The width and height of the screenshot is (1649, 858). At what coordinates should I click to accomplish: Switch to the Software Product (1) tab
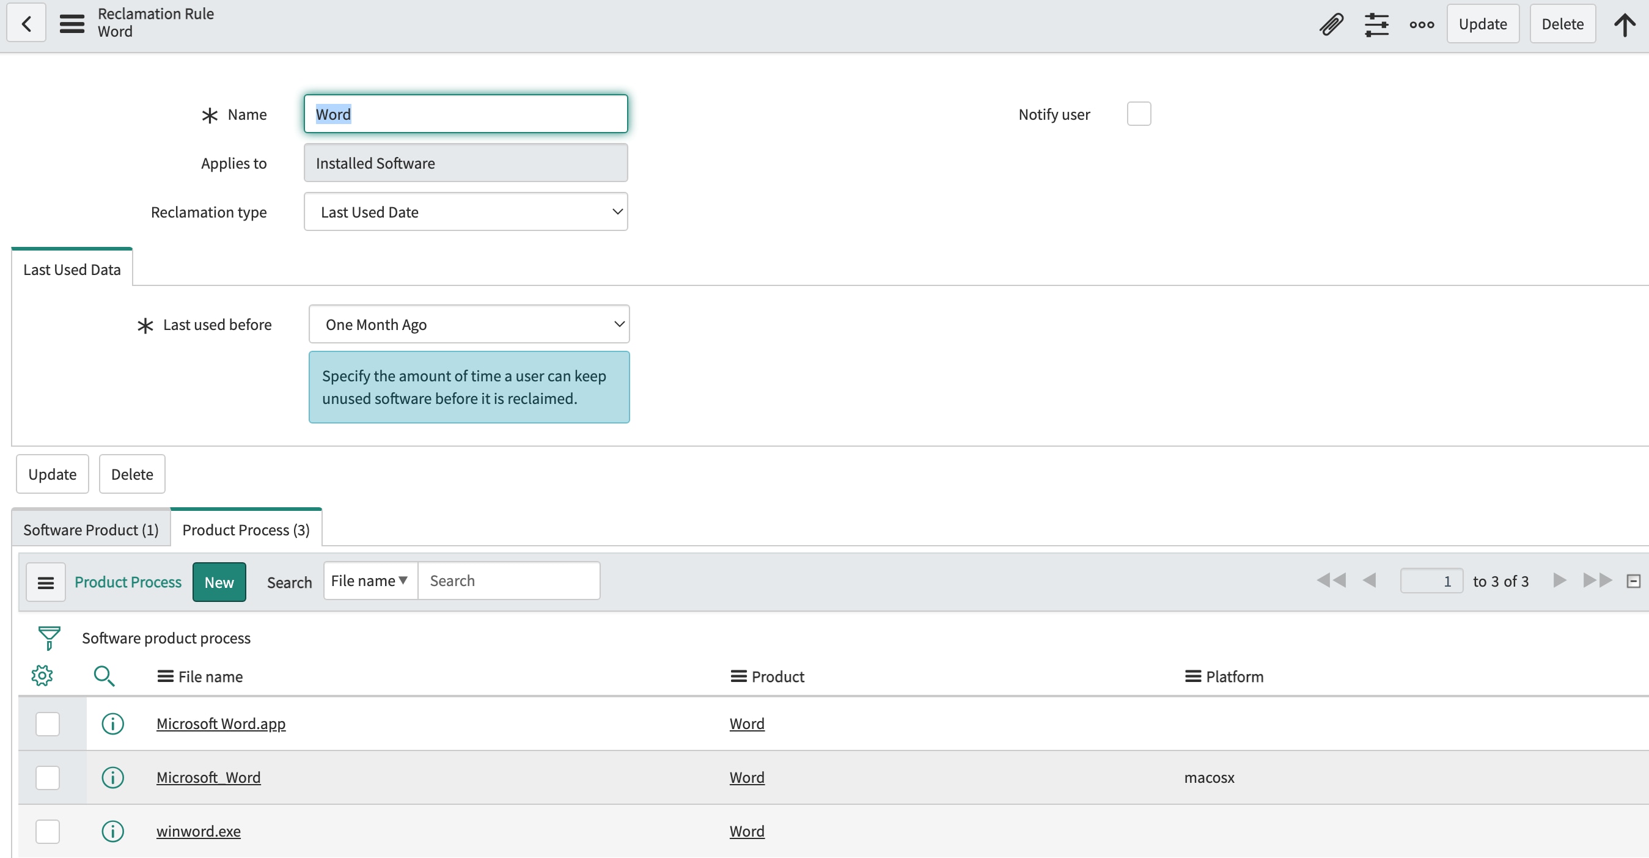pyautogui.click(x=91, y=529)
